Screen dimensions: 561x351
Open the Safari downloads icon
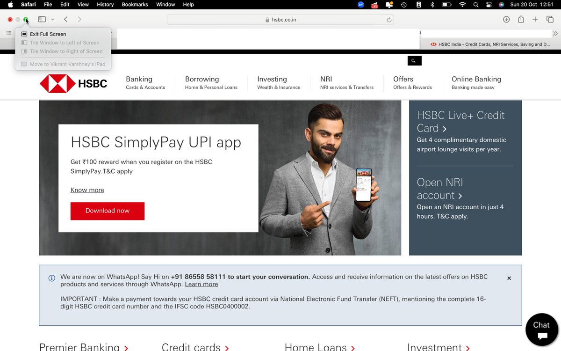pyautogui.click(x=506, y=20)
